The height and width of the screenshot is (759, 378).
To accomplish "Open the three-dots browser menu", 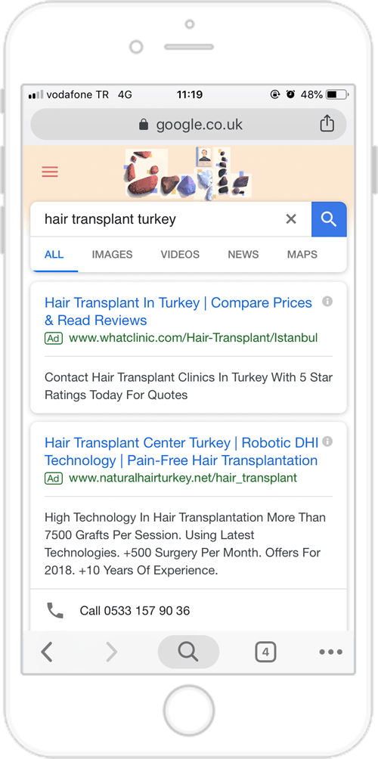I will pyautogui.click(x=331, y=652).
